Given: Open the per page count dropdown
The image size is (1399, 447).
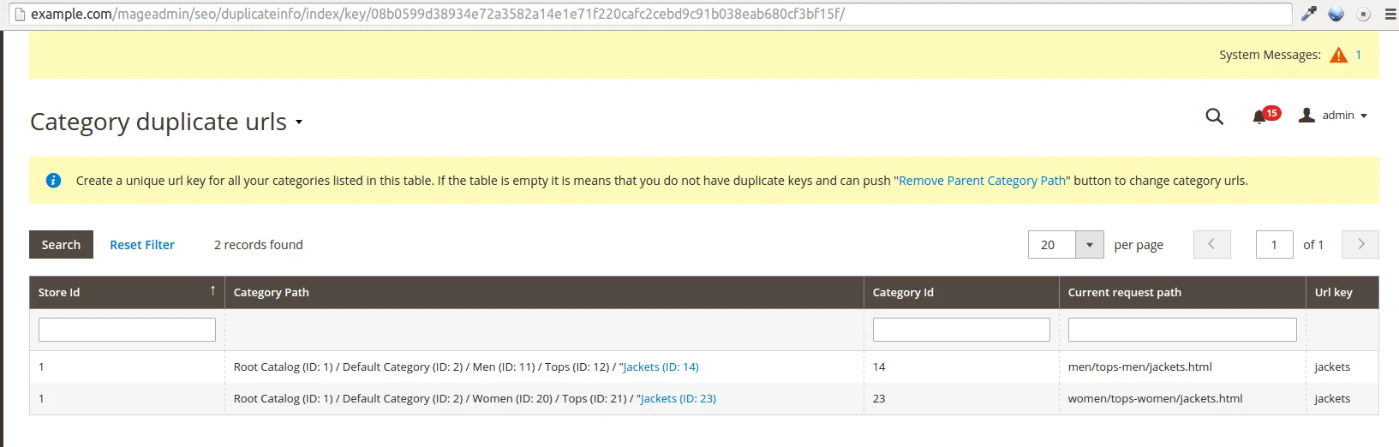Looking at the screenshot, I should pos(1089,245).
